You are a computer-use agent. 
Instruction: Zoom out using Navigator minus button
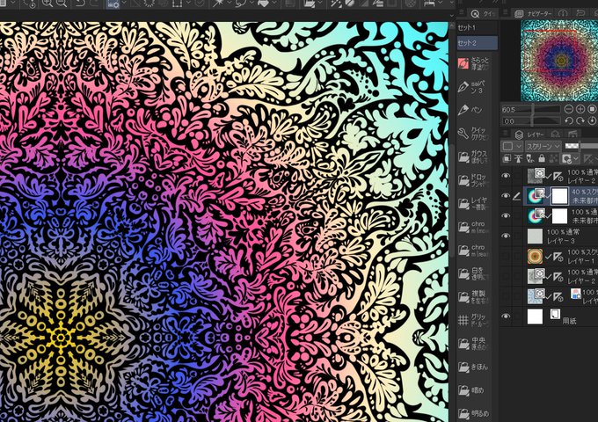[569, 109]
